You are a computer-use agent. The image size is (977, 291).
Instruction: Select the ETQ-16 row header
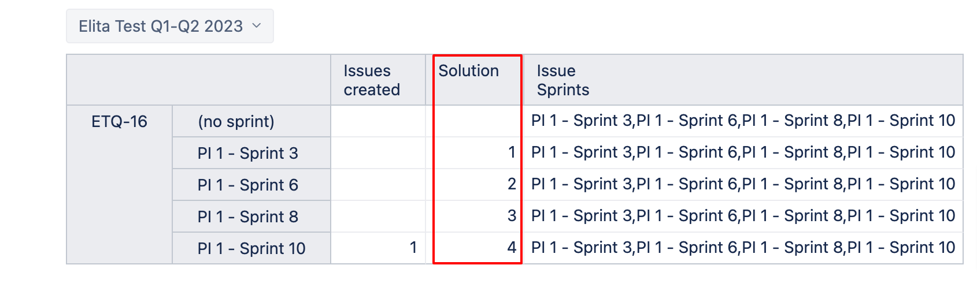[x=119, y=122]
